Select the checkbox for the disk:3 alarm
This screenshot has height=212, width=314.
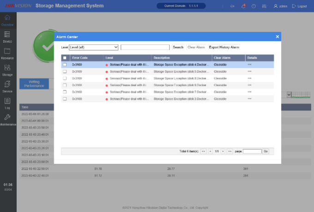click(x=65, y=99)
